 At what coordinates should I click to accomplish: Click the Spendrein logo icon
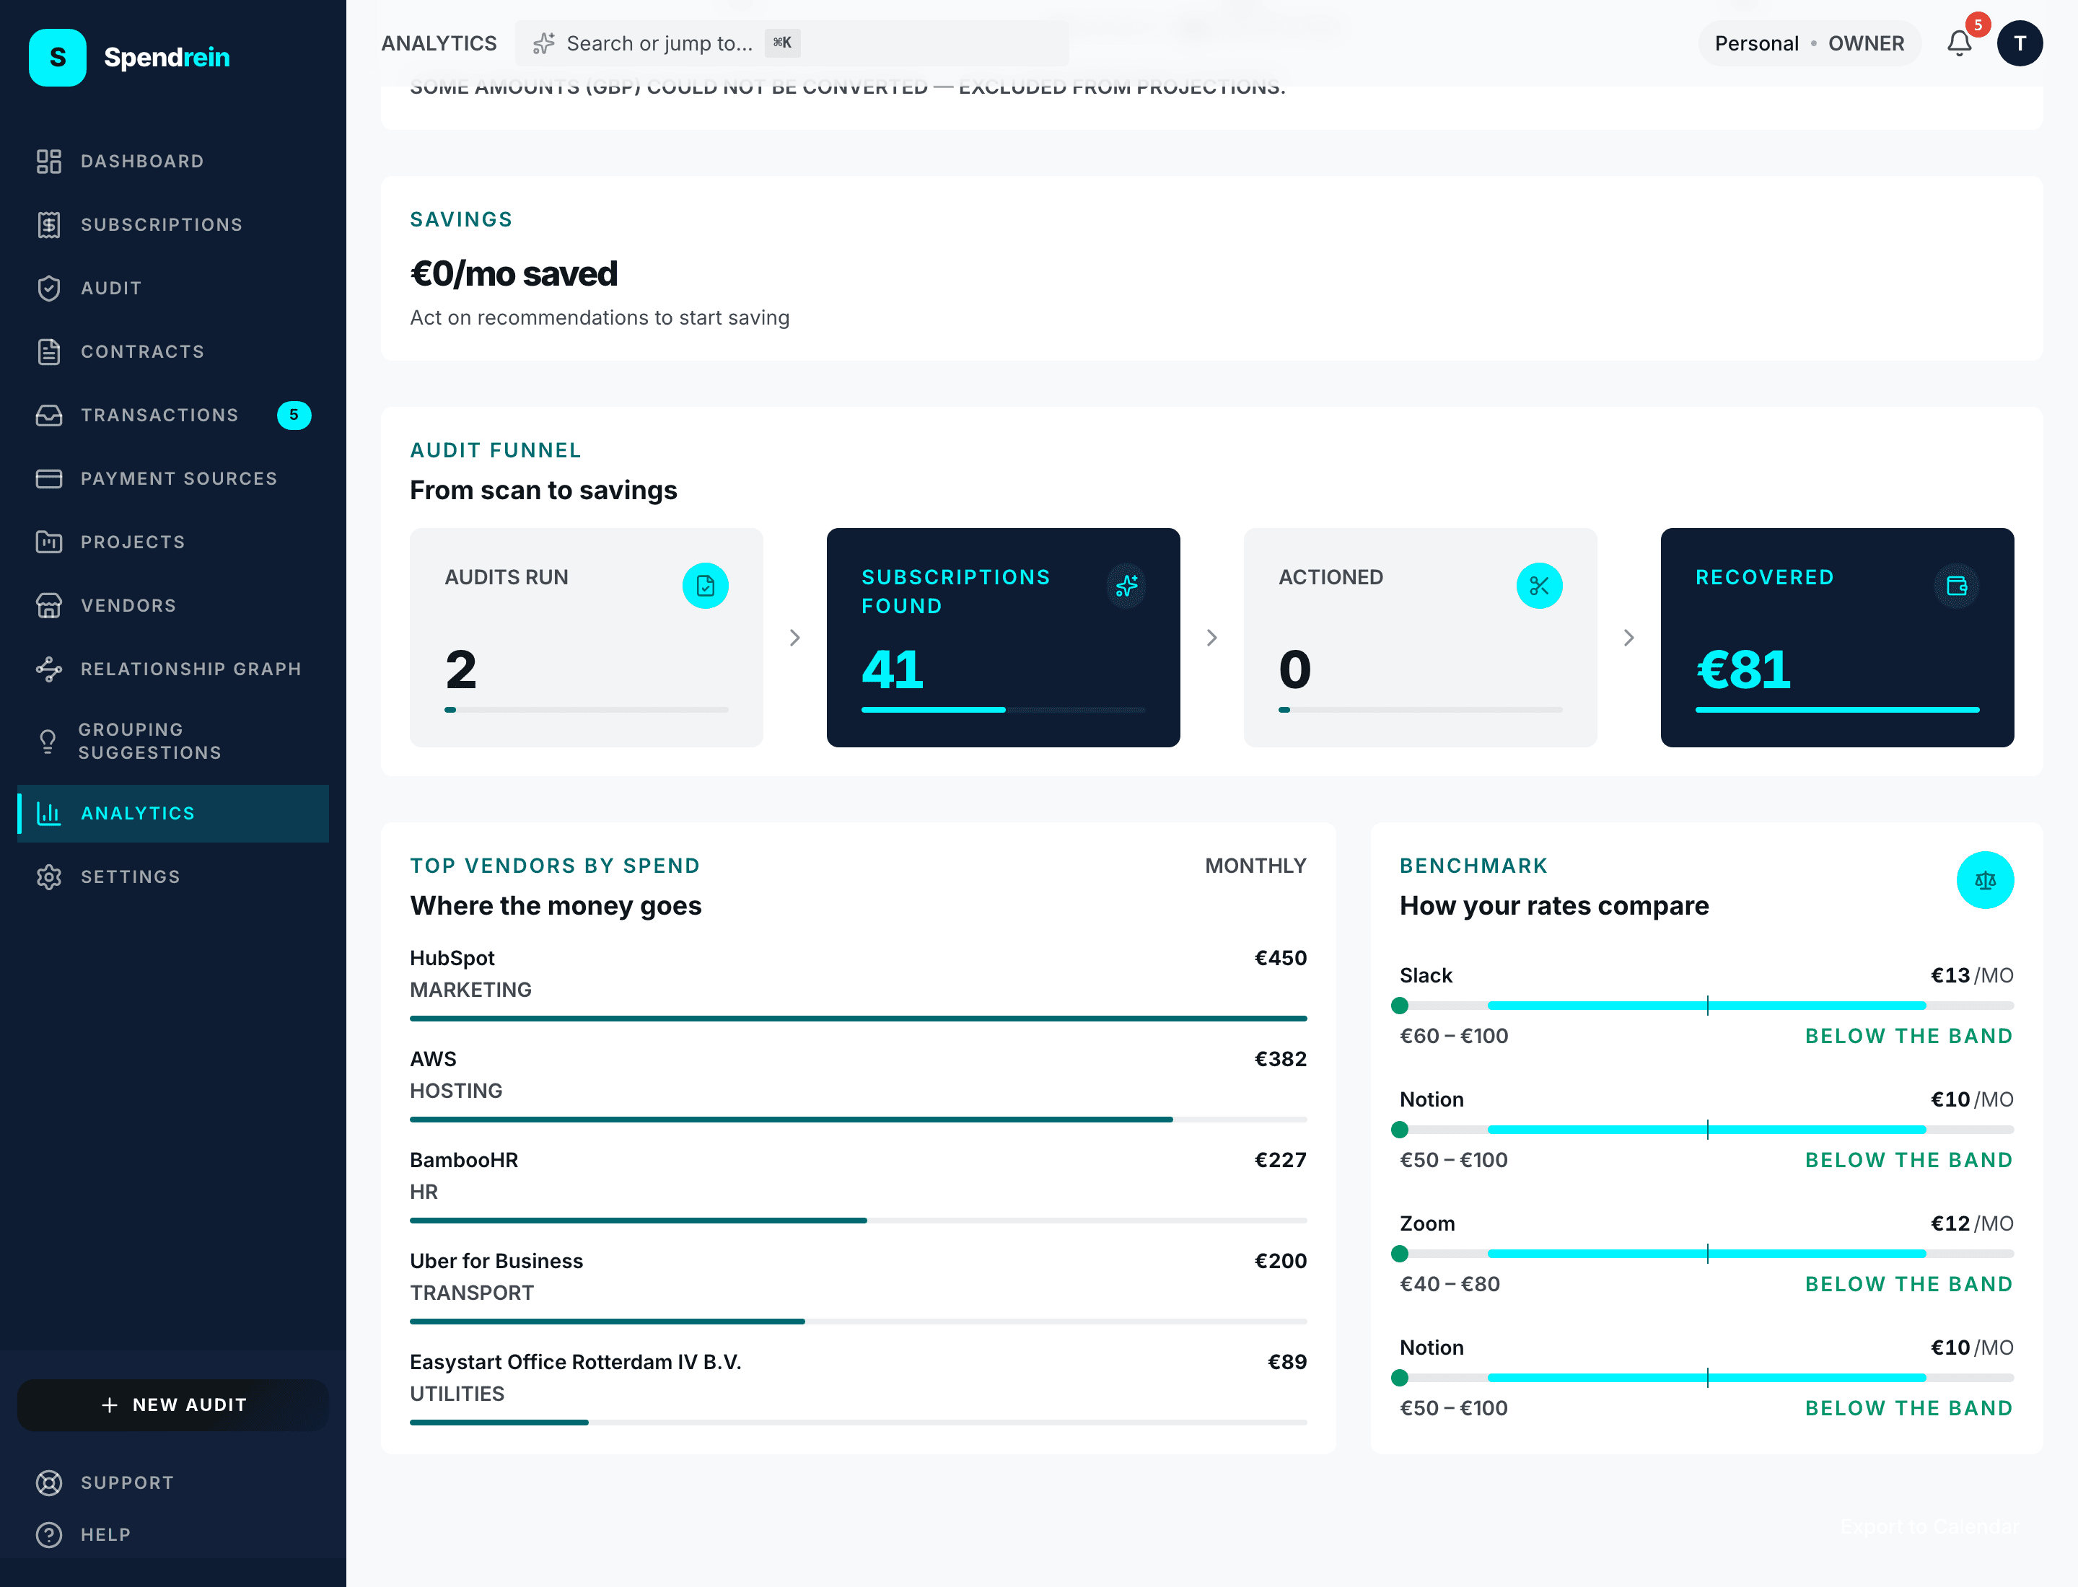point(58,58)
